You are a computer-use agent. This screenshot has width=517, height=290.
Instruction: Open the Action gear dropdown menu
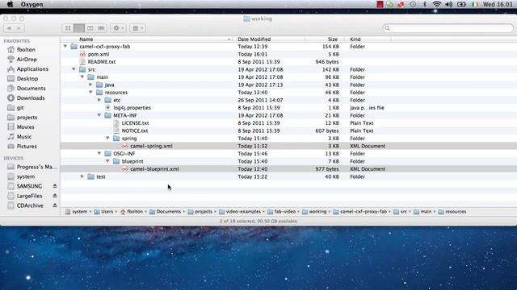[x=118, y=28]
